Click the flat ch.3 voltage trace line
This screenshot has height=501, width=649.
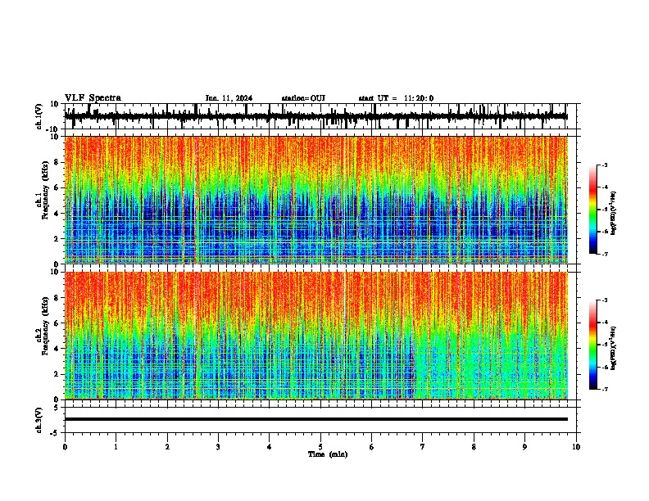click(x=315, y=419)
